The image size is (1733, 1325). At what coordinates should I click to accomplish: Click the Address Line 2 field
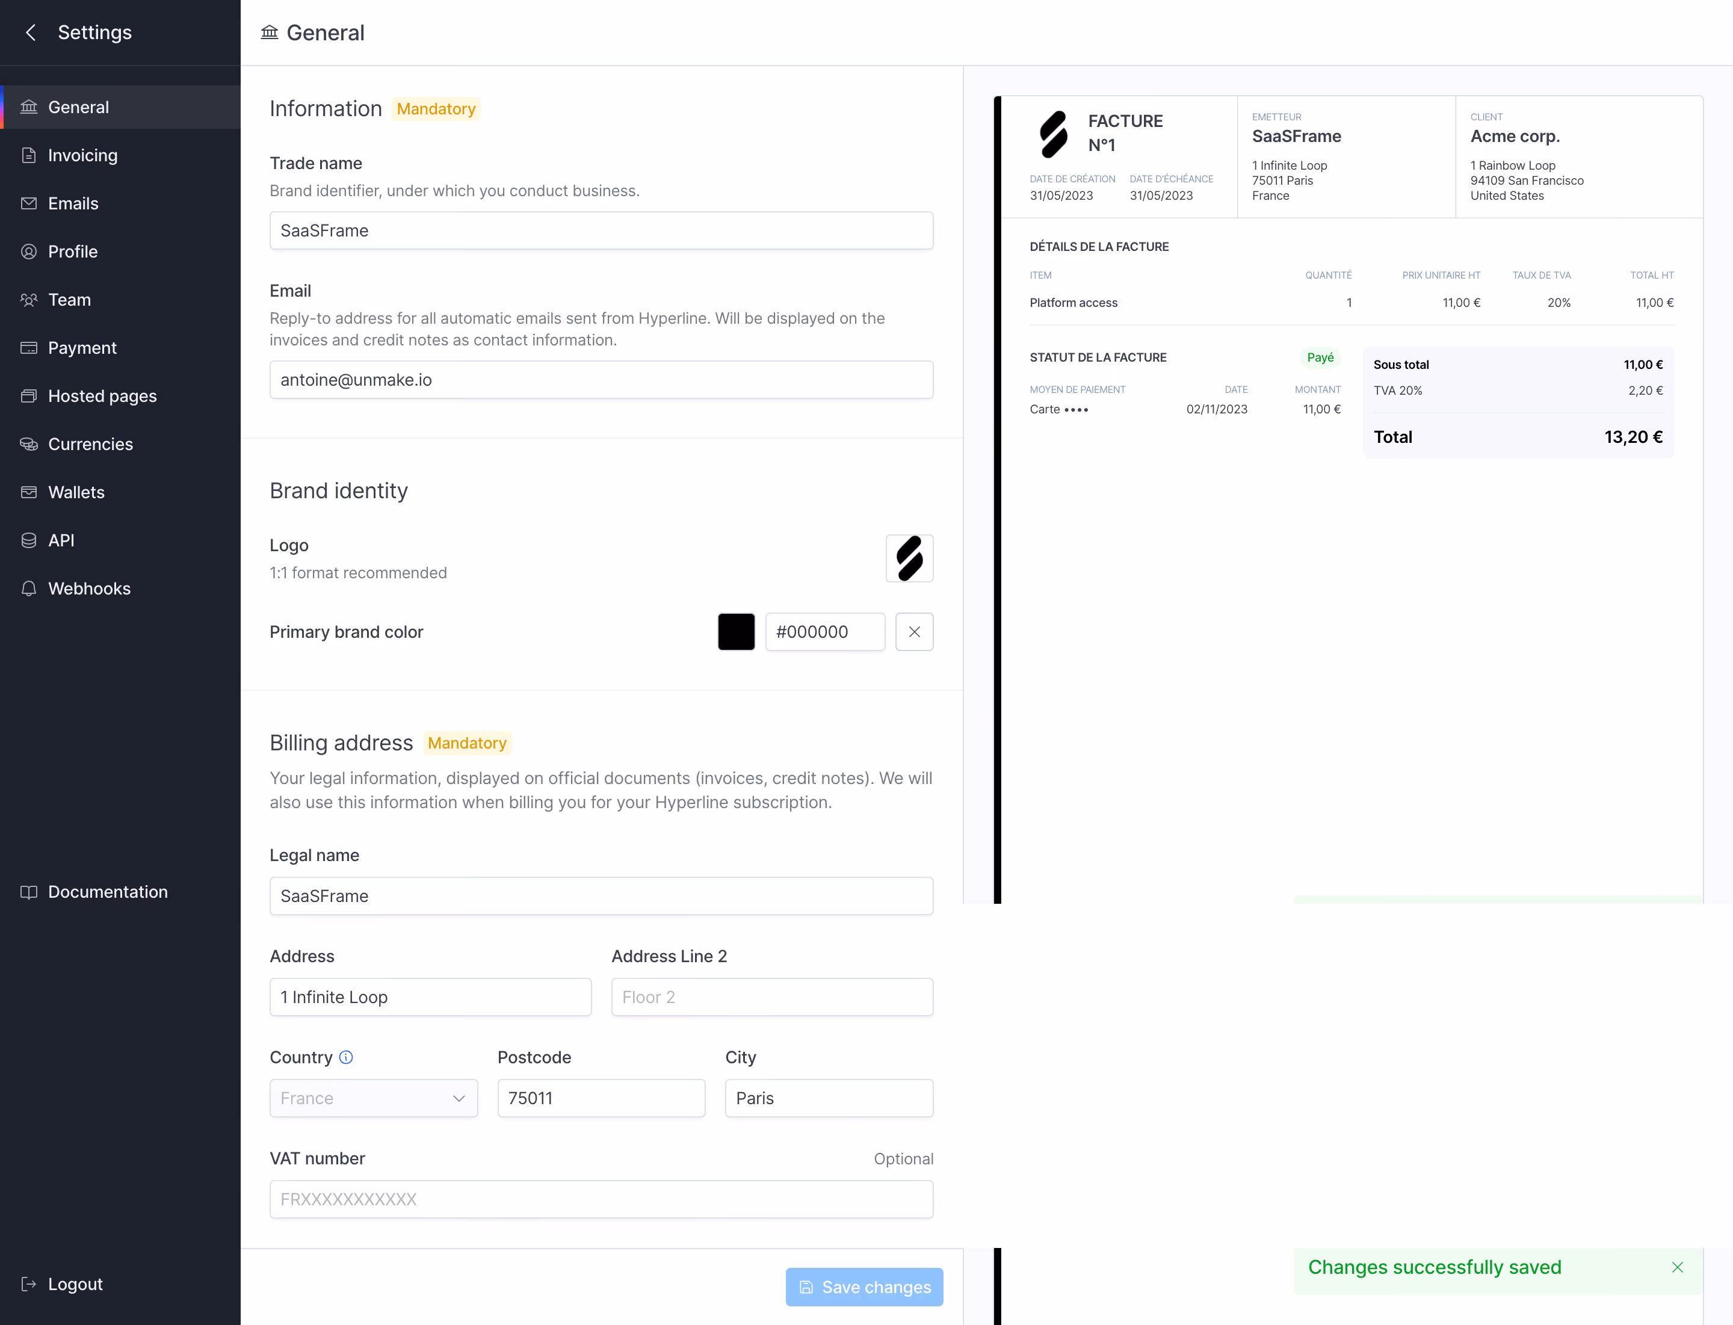pyautogui.click(x=772, y=997)
